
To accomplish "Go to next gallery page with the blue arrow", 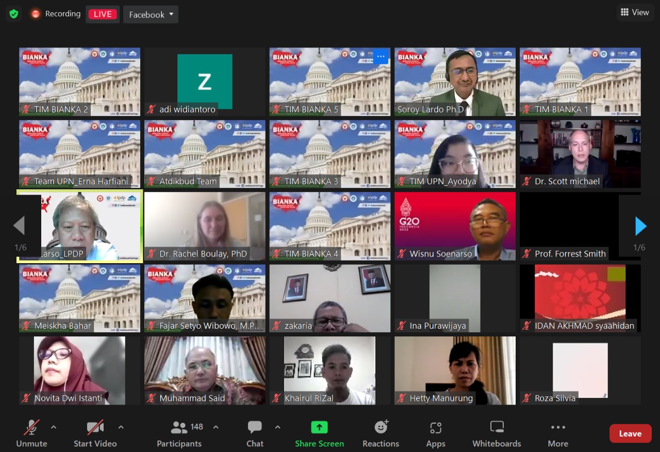I will [x=640, y=226].
